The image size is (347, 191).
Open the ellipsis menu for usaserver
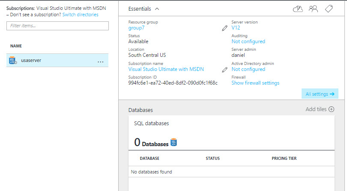101,62
